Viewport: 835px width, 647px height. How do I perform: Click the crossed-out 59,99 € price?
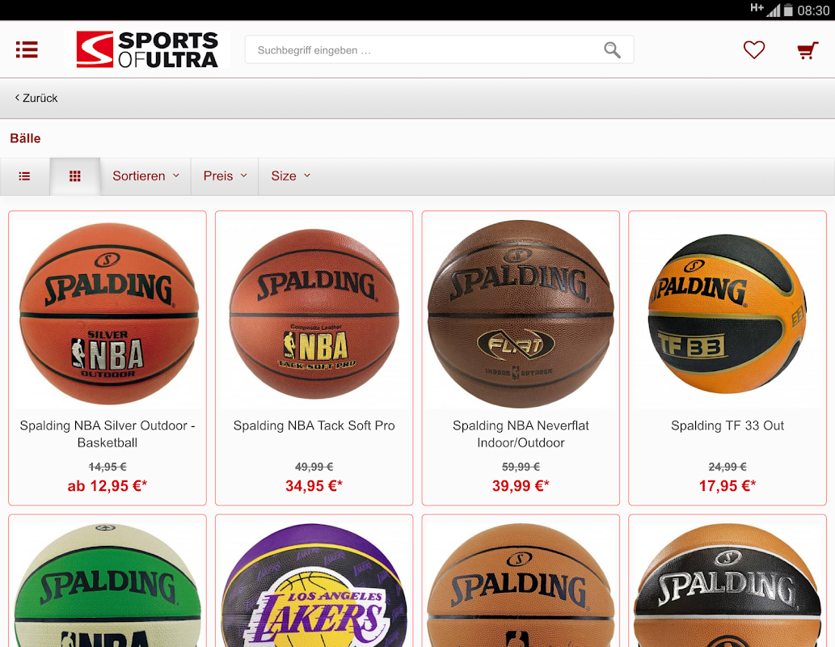pyautogui.click(x=521, y=467)
